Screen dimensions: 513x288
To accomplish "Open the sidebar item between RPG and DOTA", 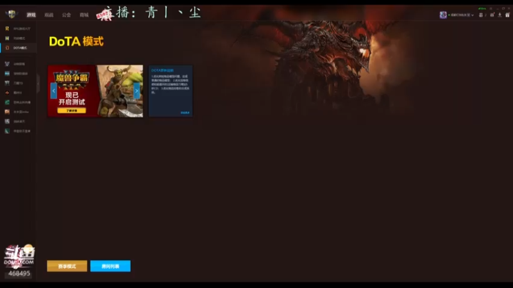I will click(19, 38).
